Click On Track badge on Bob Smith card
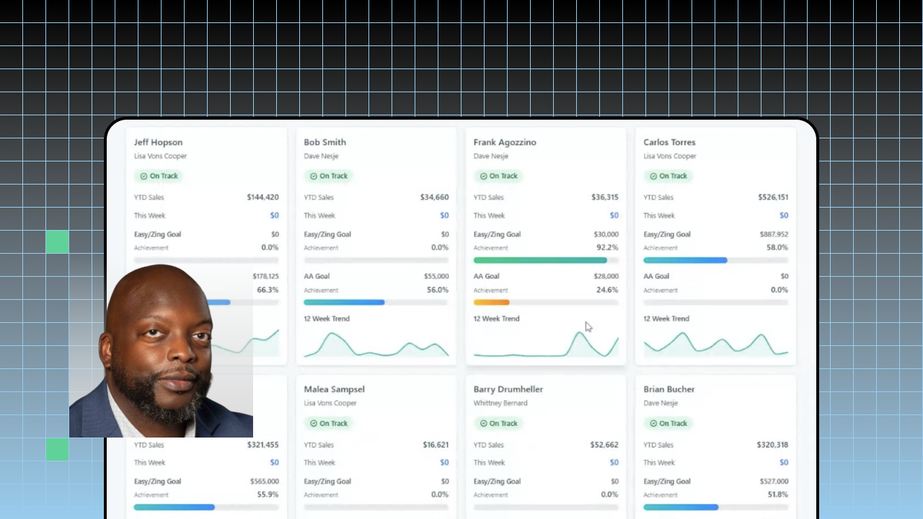This screenshot has height=519, width=923. coord(329,176)
